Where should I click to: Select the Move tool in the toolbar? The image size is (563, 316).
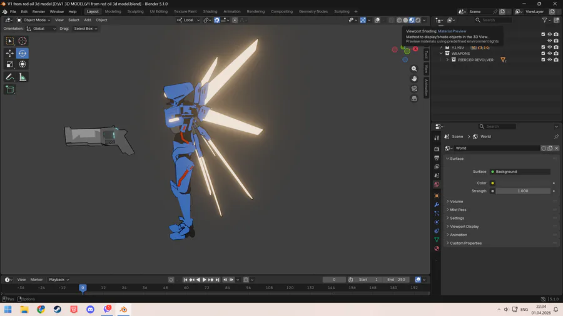point(10,53)
